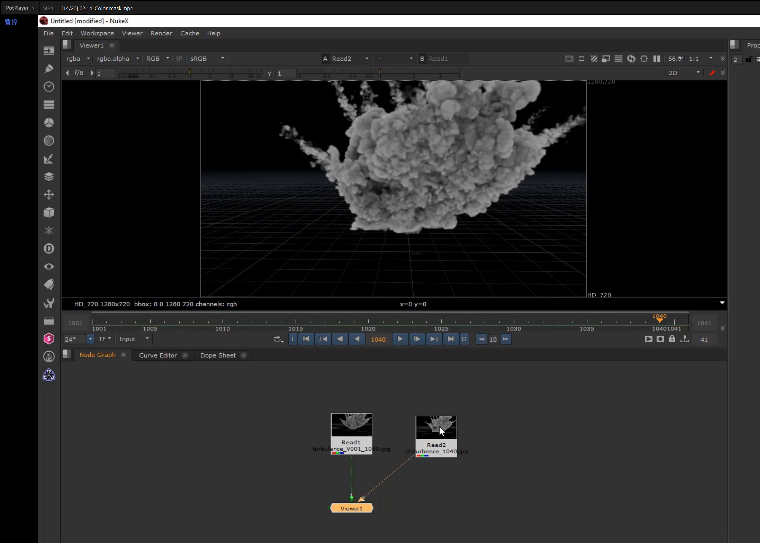Click the play forward button

(400, 339)
